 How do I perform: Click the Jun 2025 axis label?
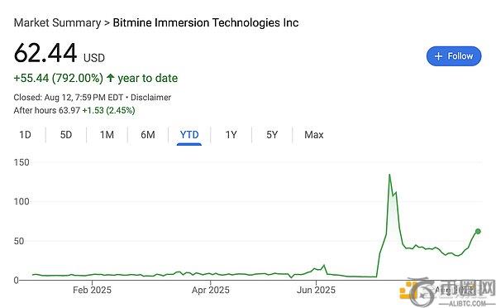point(316,290)
